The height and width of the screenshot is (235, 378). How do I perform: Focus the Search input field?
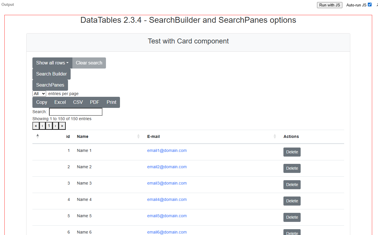pos(76,112)
